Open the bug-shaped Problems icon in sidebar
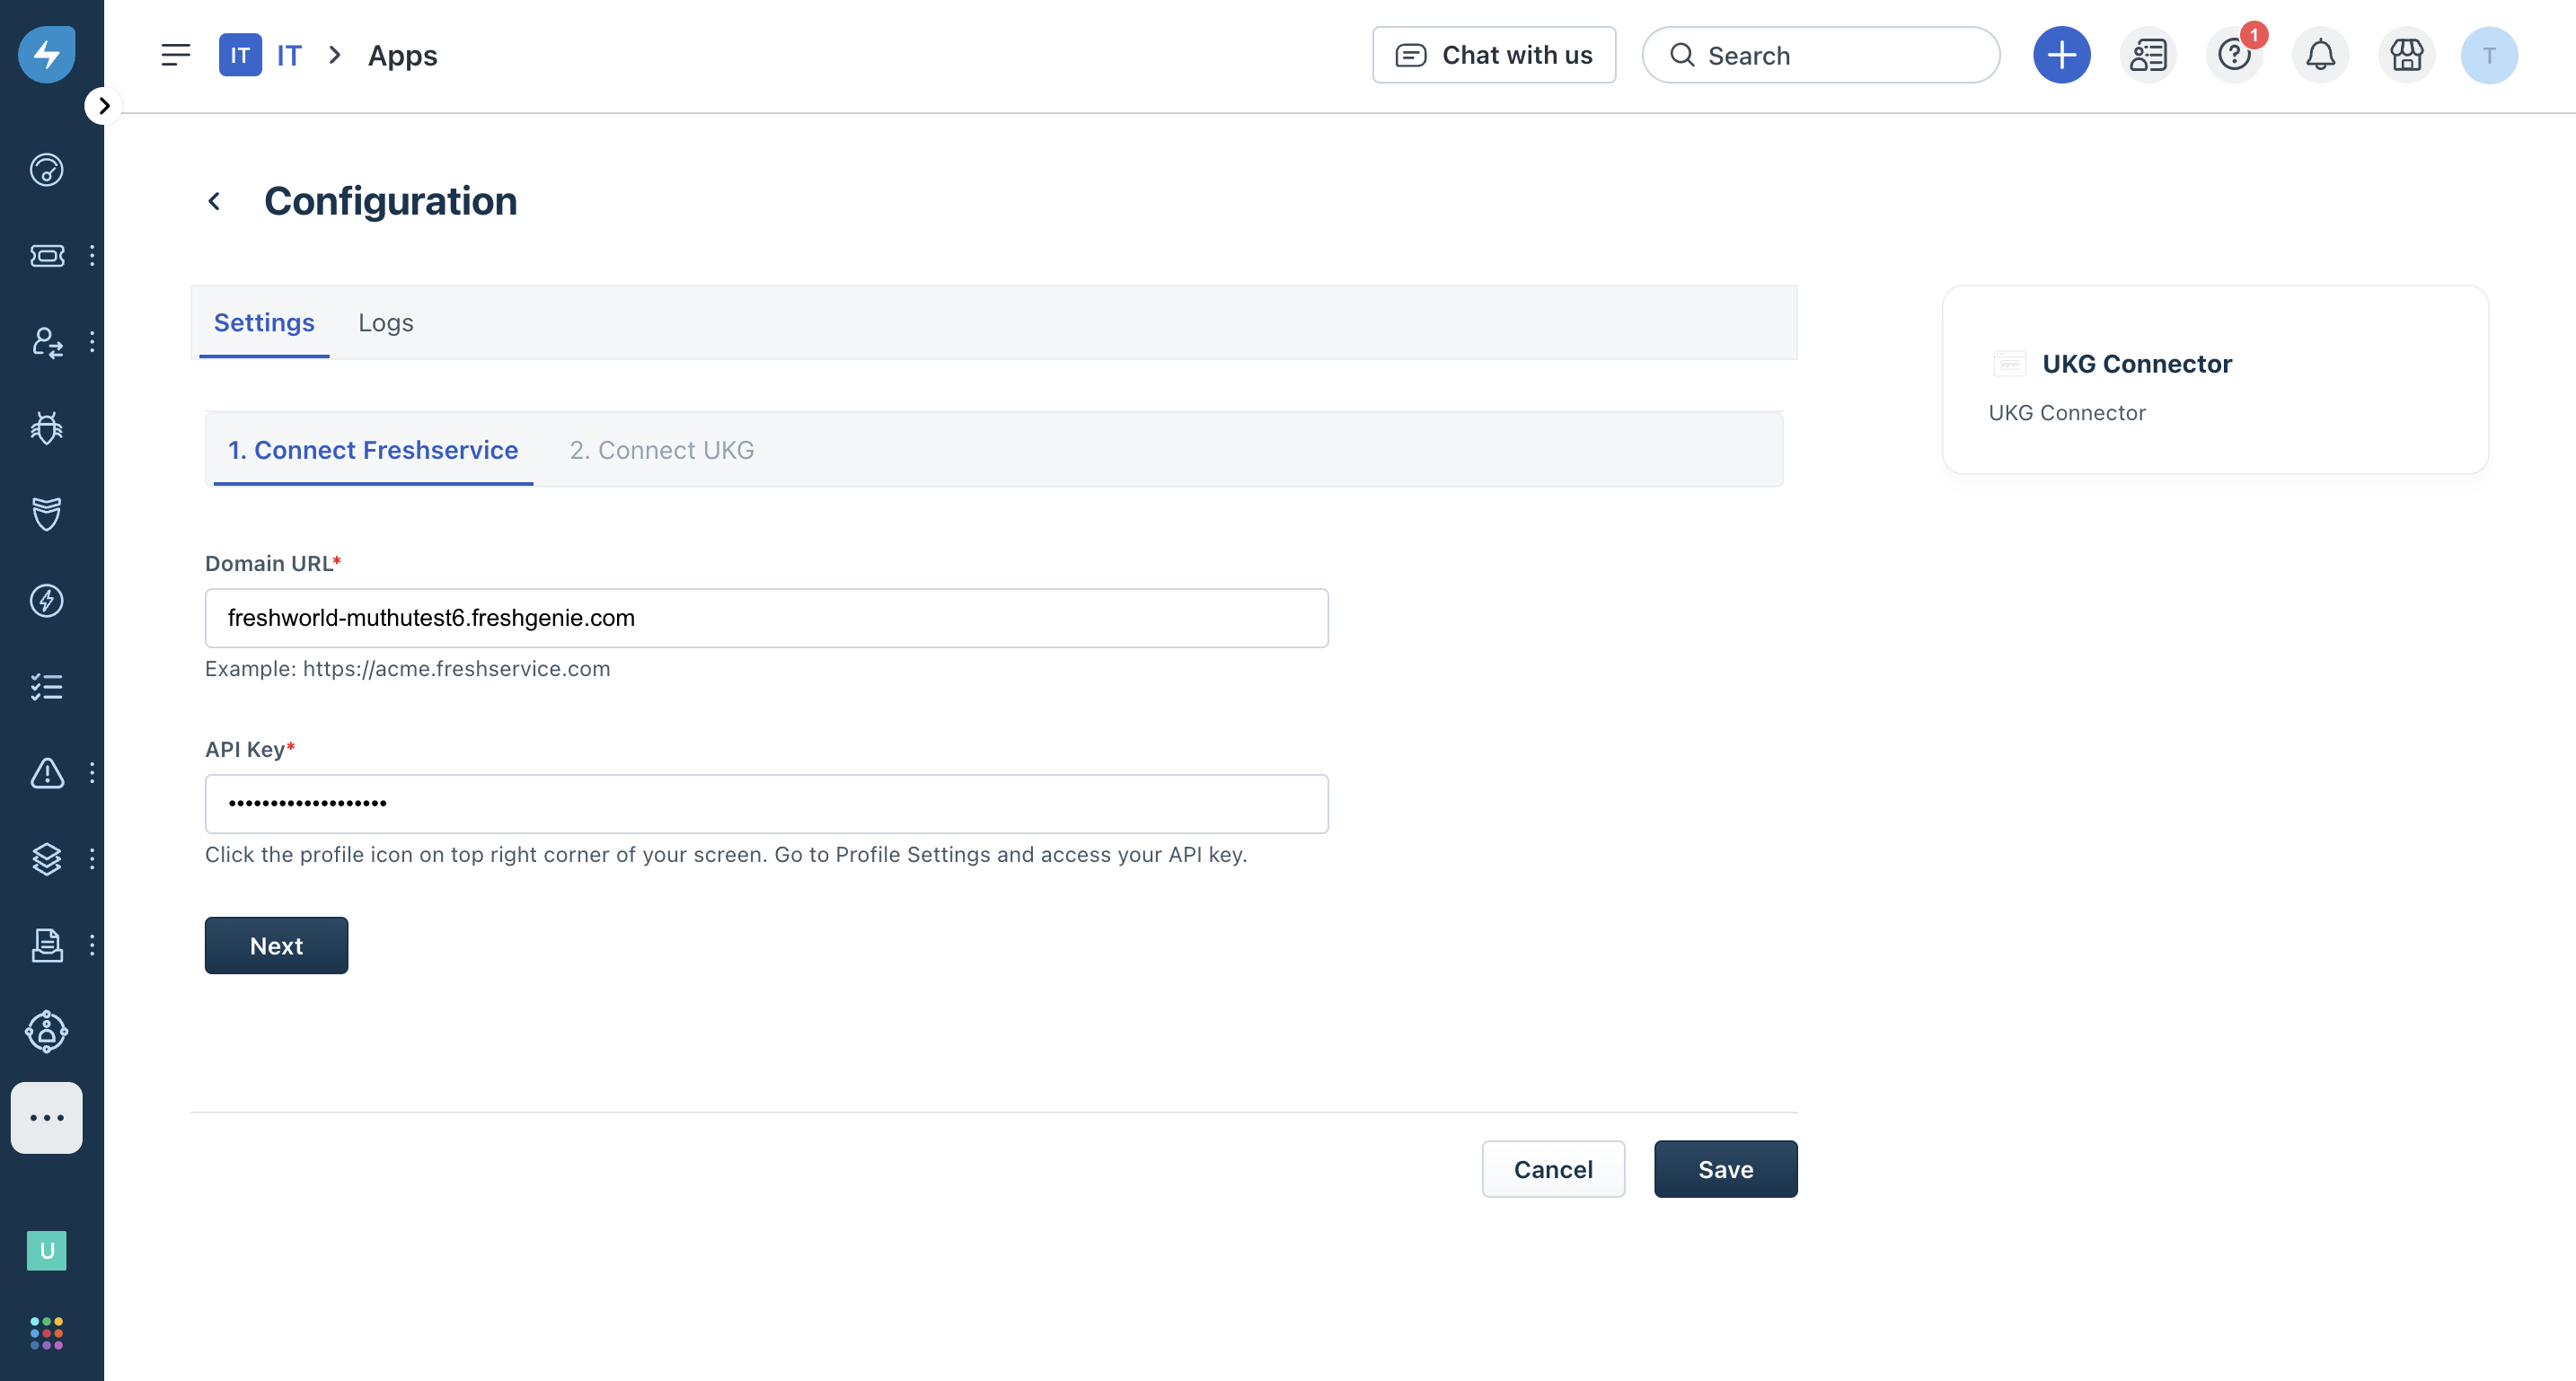The width and height of the screenshot is (2576, 1381). point(47,428)
